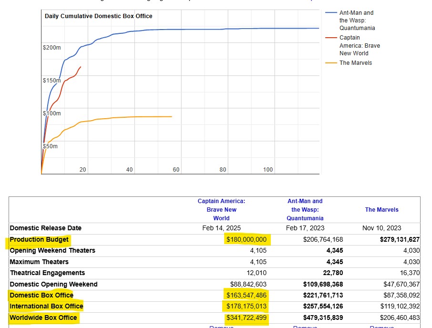The image size is (432, 328).
Task: Select the Ant-Man legend text label in chart
Action: click(x=357, y=20)
